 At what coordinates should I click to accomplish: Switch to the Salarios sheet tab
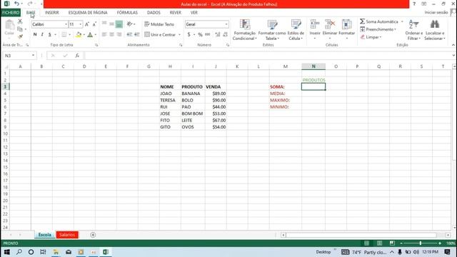[x=67, y=235]
